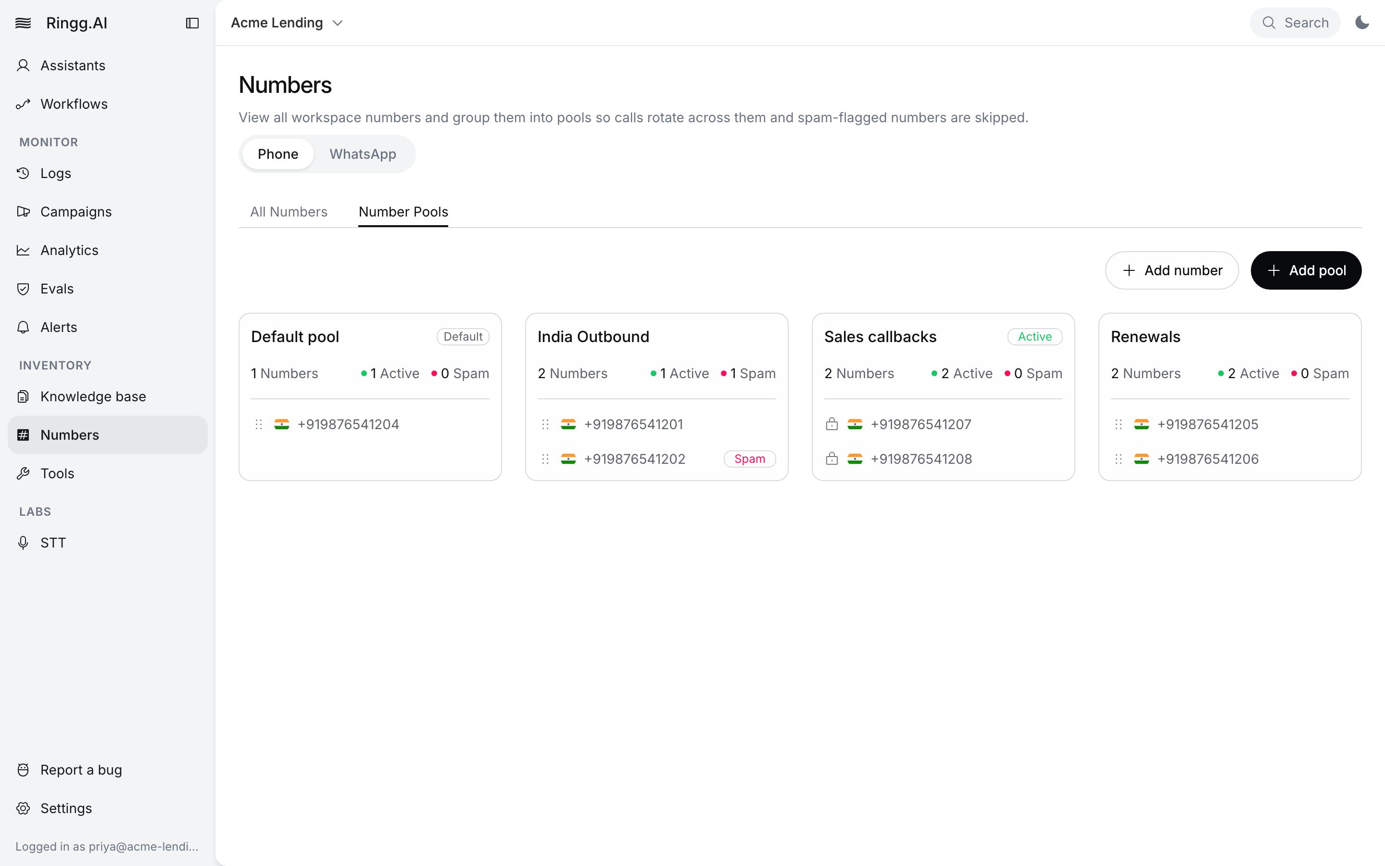Open the India Outbound pool title
The image size is (1385, 866).
(593, 337)
